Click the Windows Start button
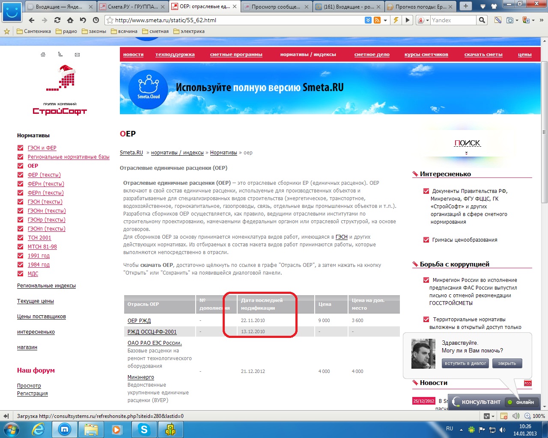The width and height of the screenshot is (548, 438). click(11, 429)
